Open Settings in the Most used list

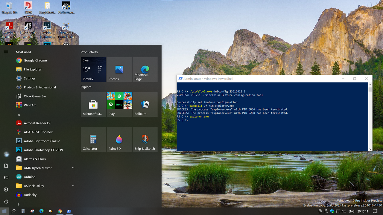point(45,78)
